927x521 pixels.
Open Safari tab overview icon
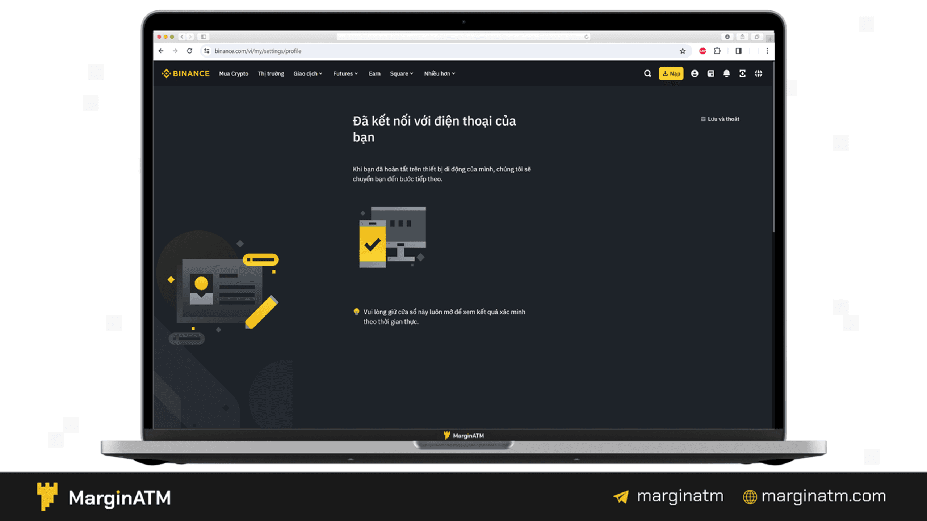coord(757,37)
